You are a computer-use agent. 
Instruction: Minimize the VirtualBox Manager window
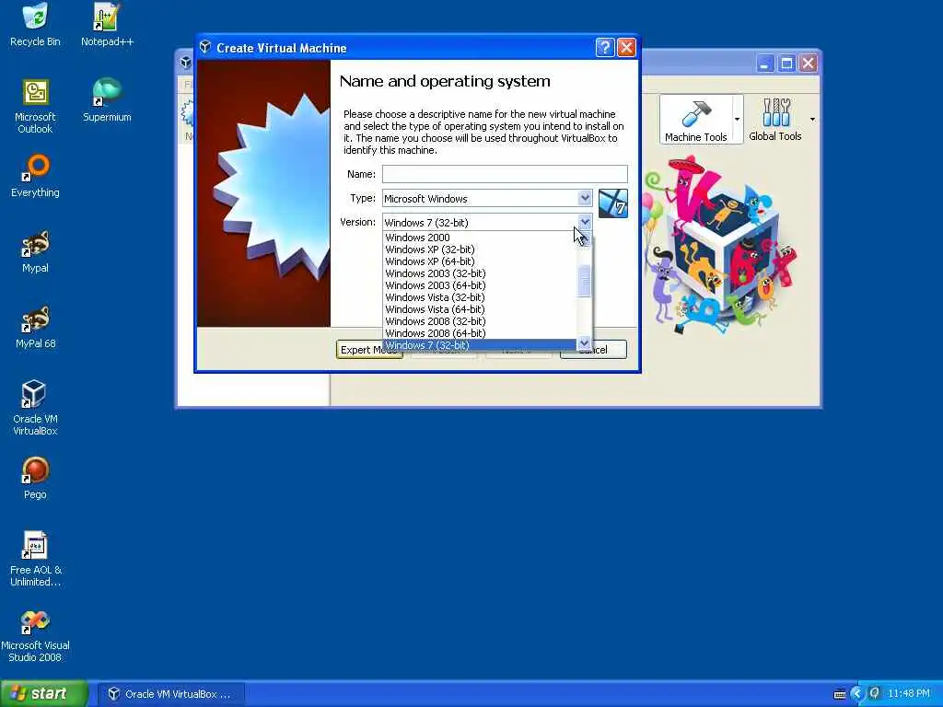click(x=764, y=64)
